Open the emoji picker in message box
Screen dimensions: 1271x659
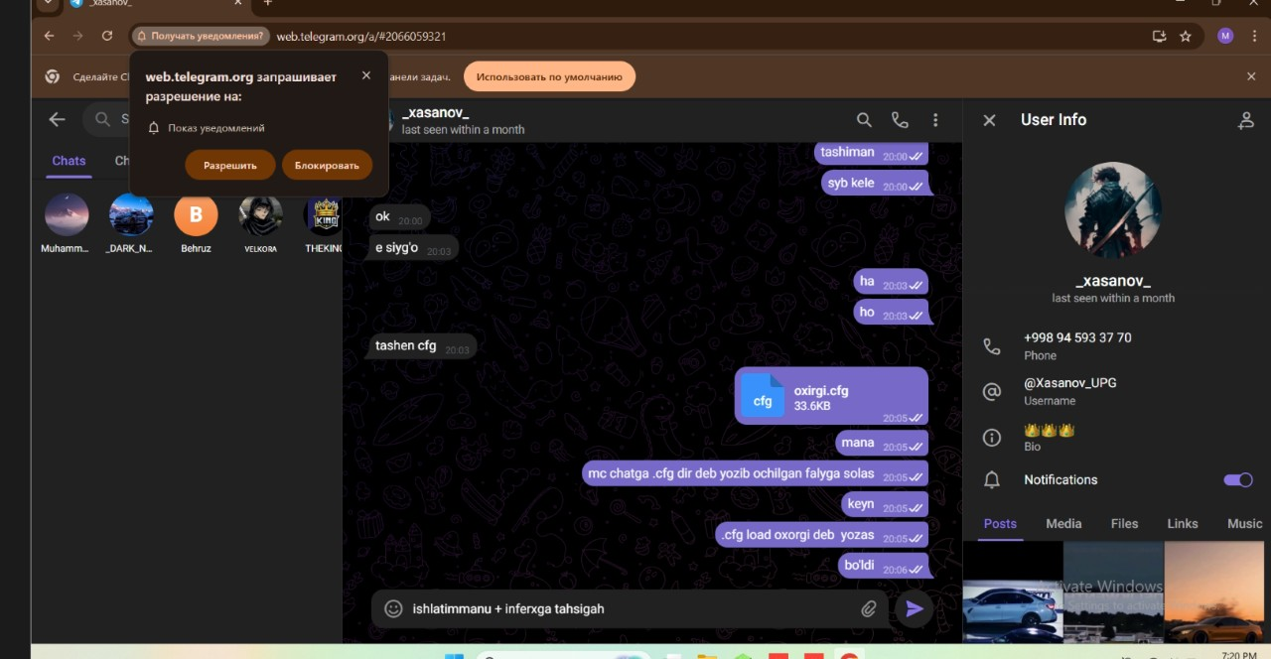tap(393, 609)
